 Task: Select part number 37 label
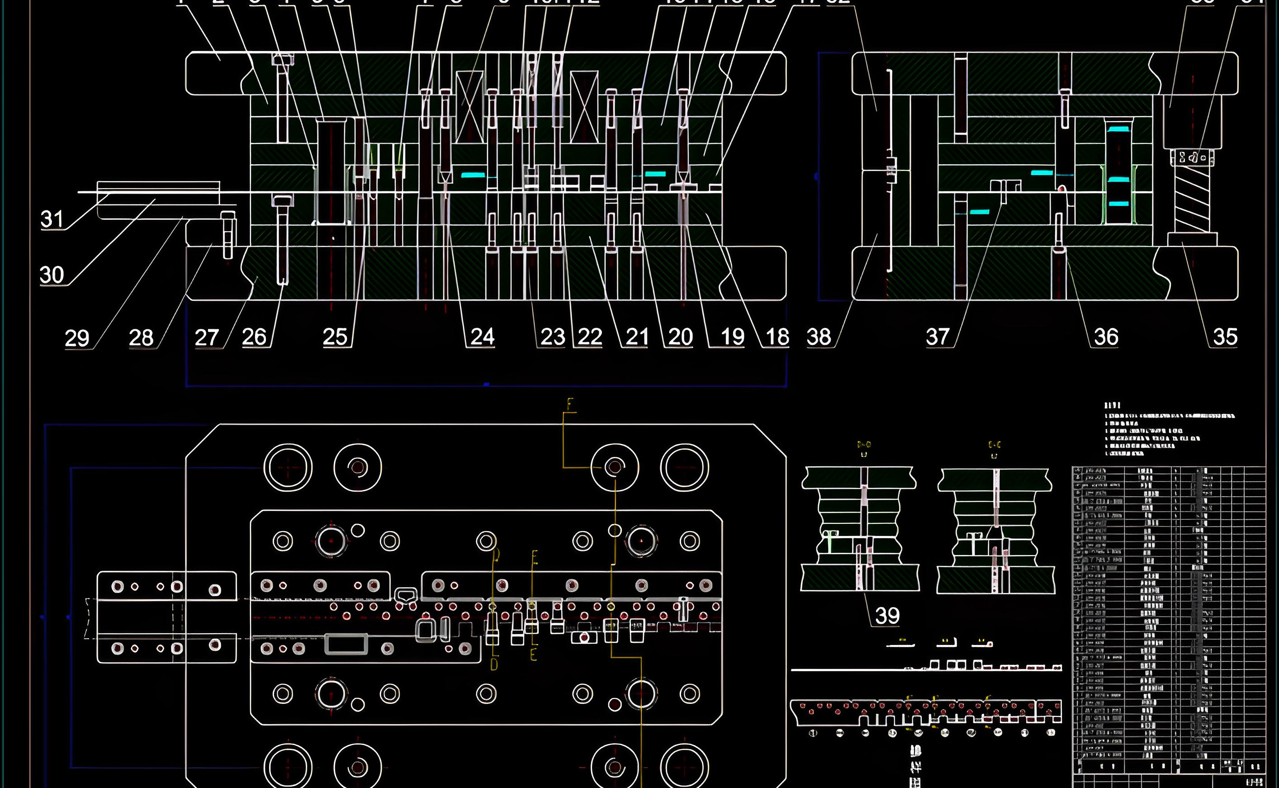(x=938, y=337)
